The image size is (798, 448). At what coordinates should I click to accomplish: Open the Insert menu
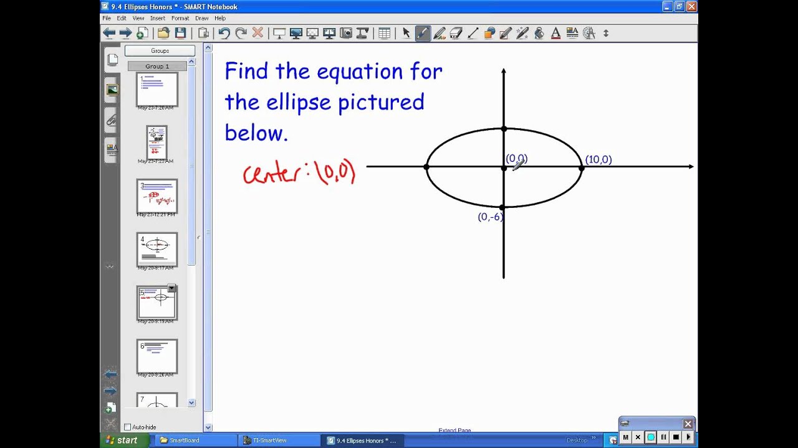[x=158, y=18]
